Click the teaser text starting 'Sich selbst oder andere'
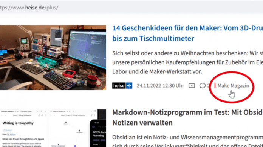This screenshot has height=147, width=263. pyautogui.click(x=187, y=62)
